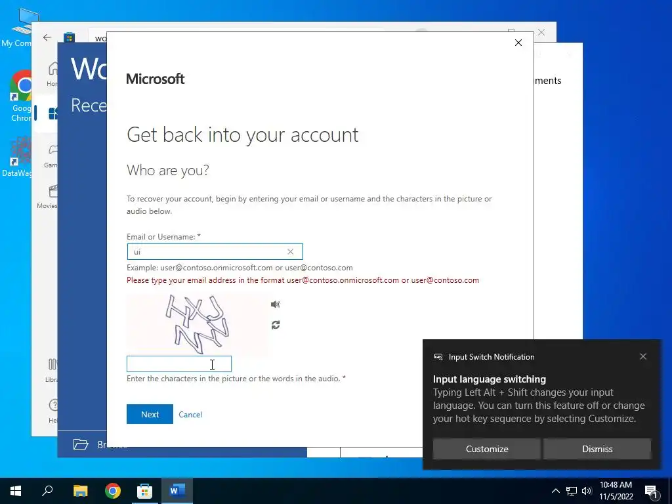Open File Explorer from taskbar

click(x=80, y=491)
